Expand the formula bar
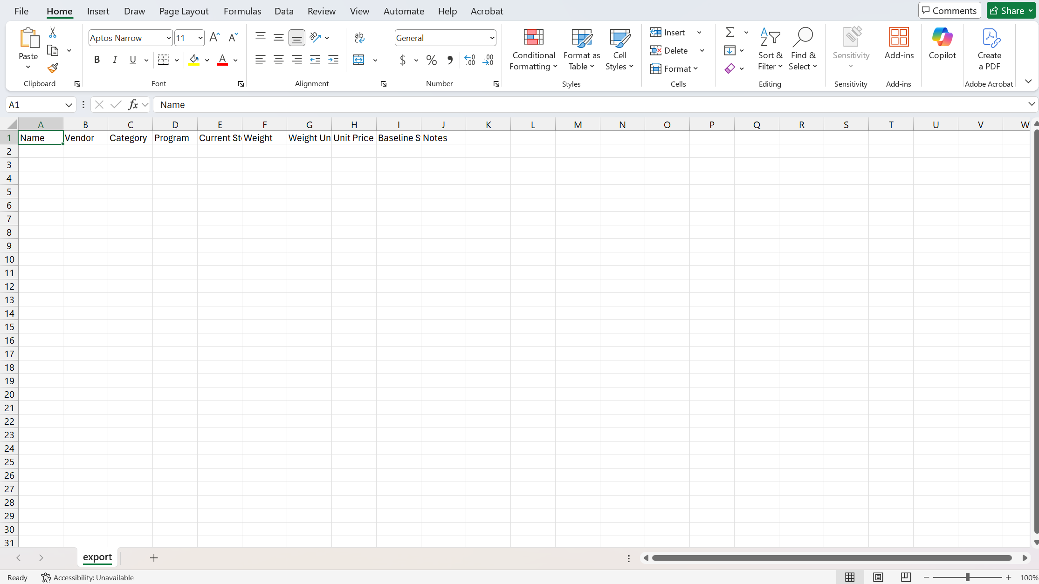The image size is (1039, 584). tap(1031, 104)
